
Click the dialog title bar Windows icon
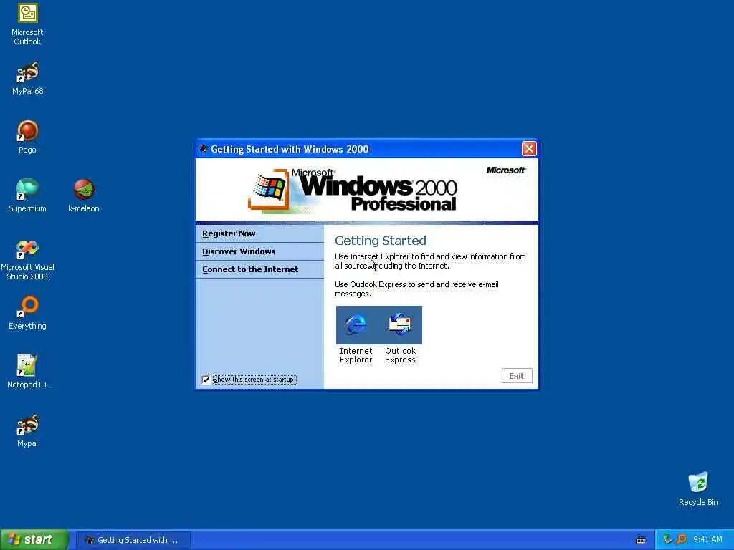(x=203, y=149)
